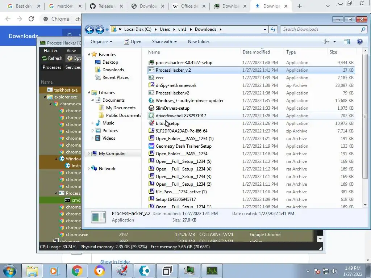Open Chrome from the taskbar
This screenshot has height=278, width=371.
(77, 271)
